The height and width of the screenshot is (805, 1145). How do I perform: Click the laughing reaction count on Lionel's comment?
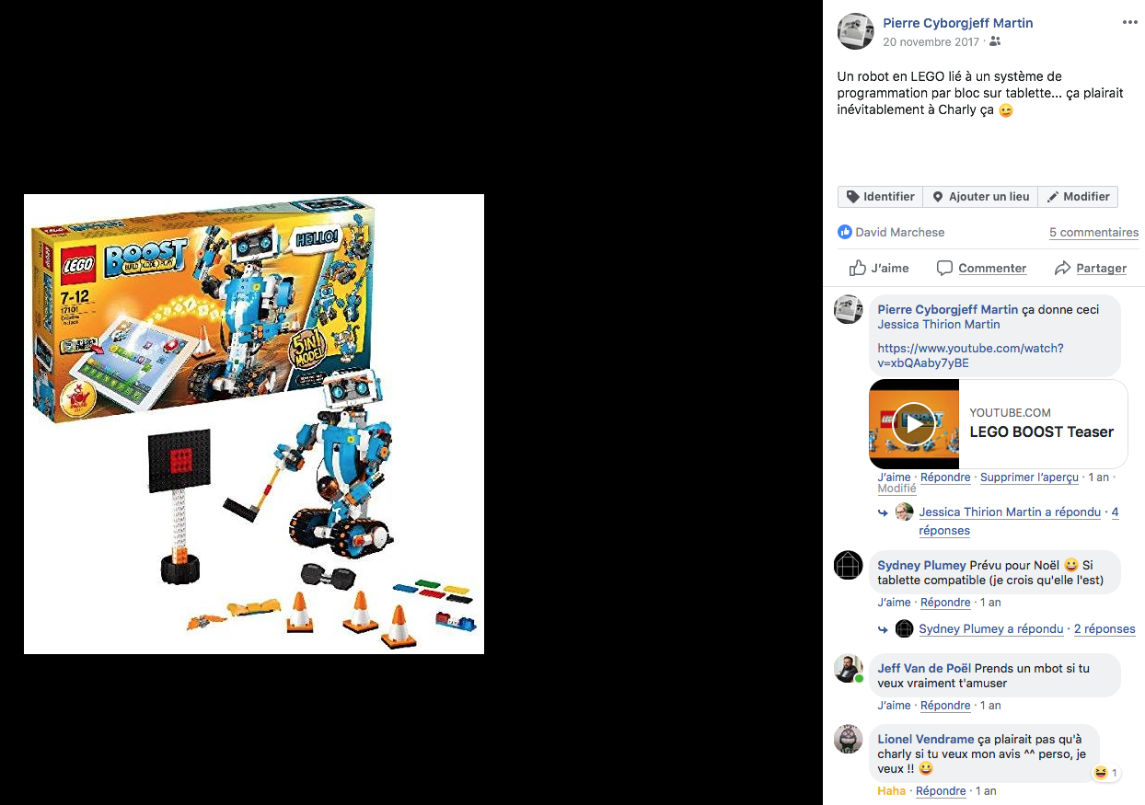[x=1105, y=773]
